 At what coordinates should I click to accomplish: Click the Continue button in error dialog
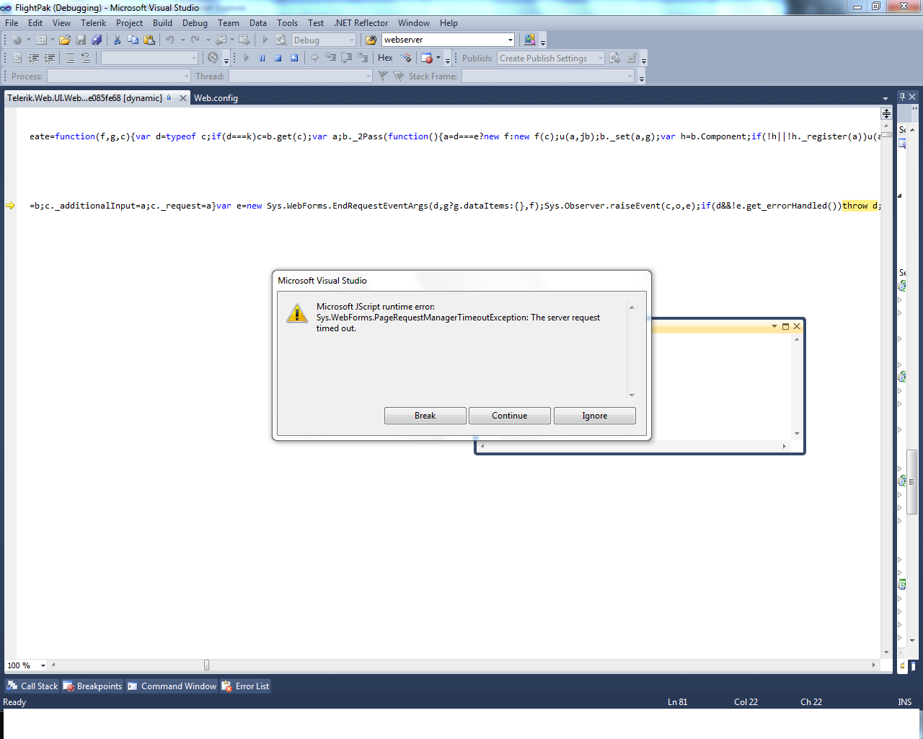pyautogui.click(x=510, y=416)
